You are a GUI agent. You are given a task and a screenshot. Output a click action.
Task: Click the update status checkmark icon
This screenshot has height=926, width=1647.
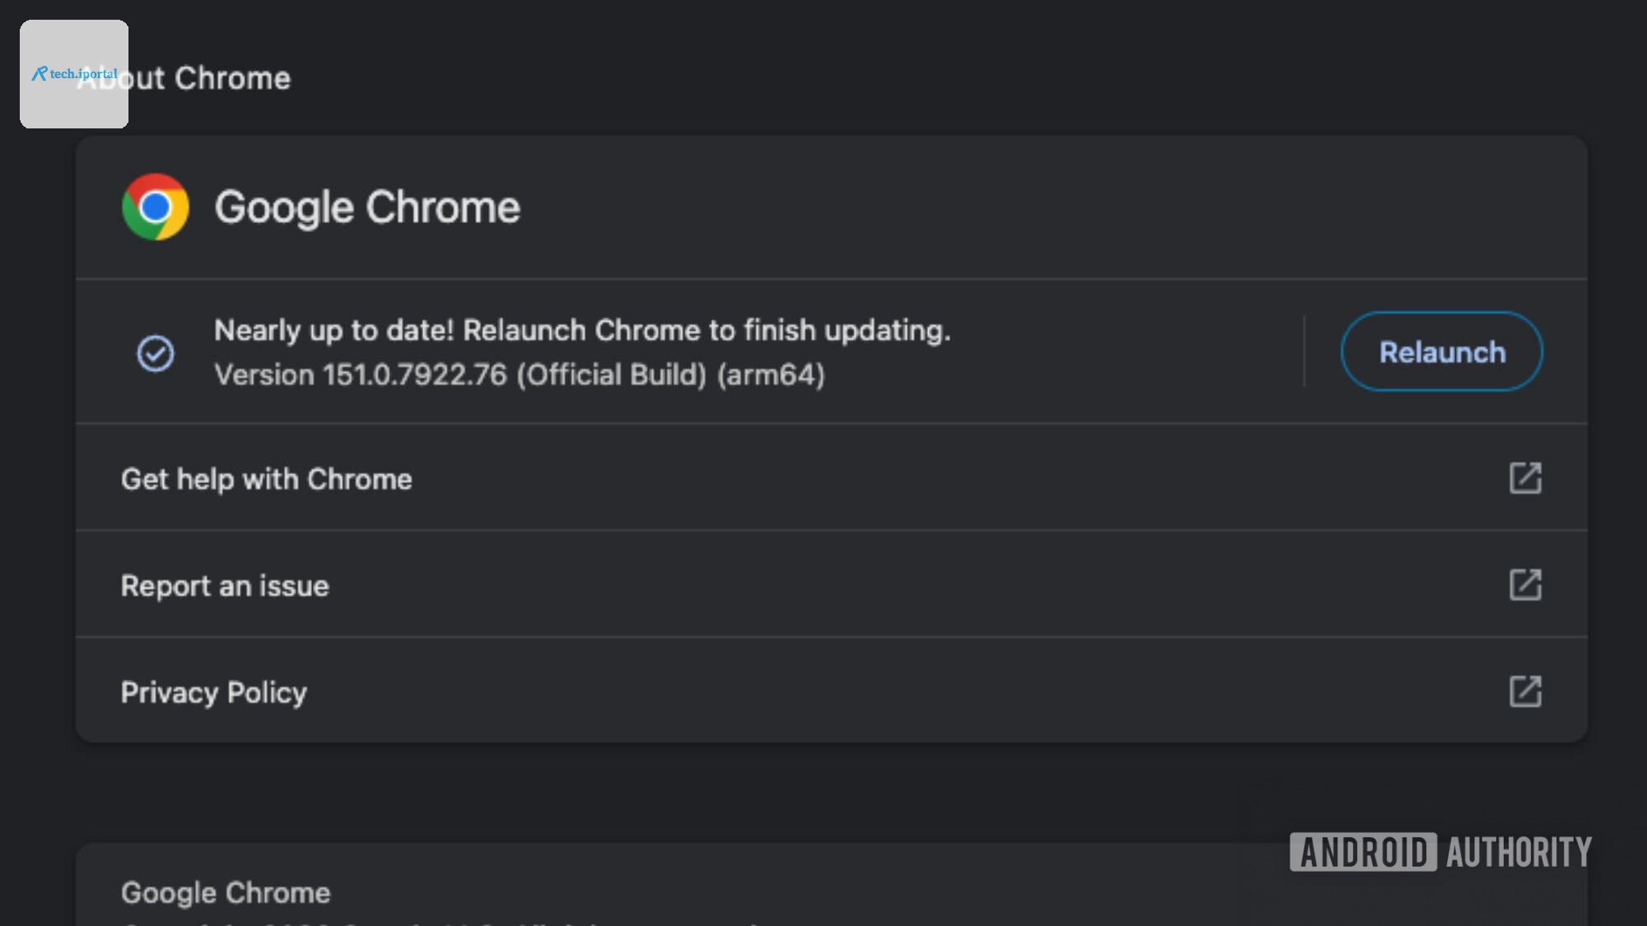(156, 353)
